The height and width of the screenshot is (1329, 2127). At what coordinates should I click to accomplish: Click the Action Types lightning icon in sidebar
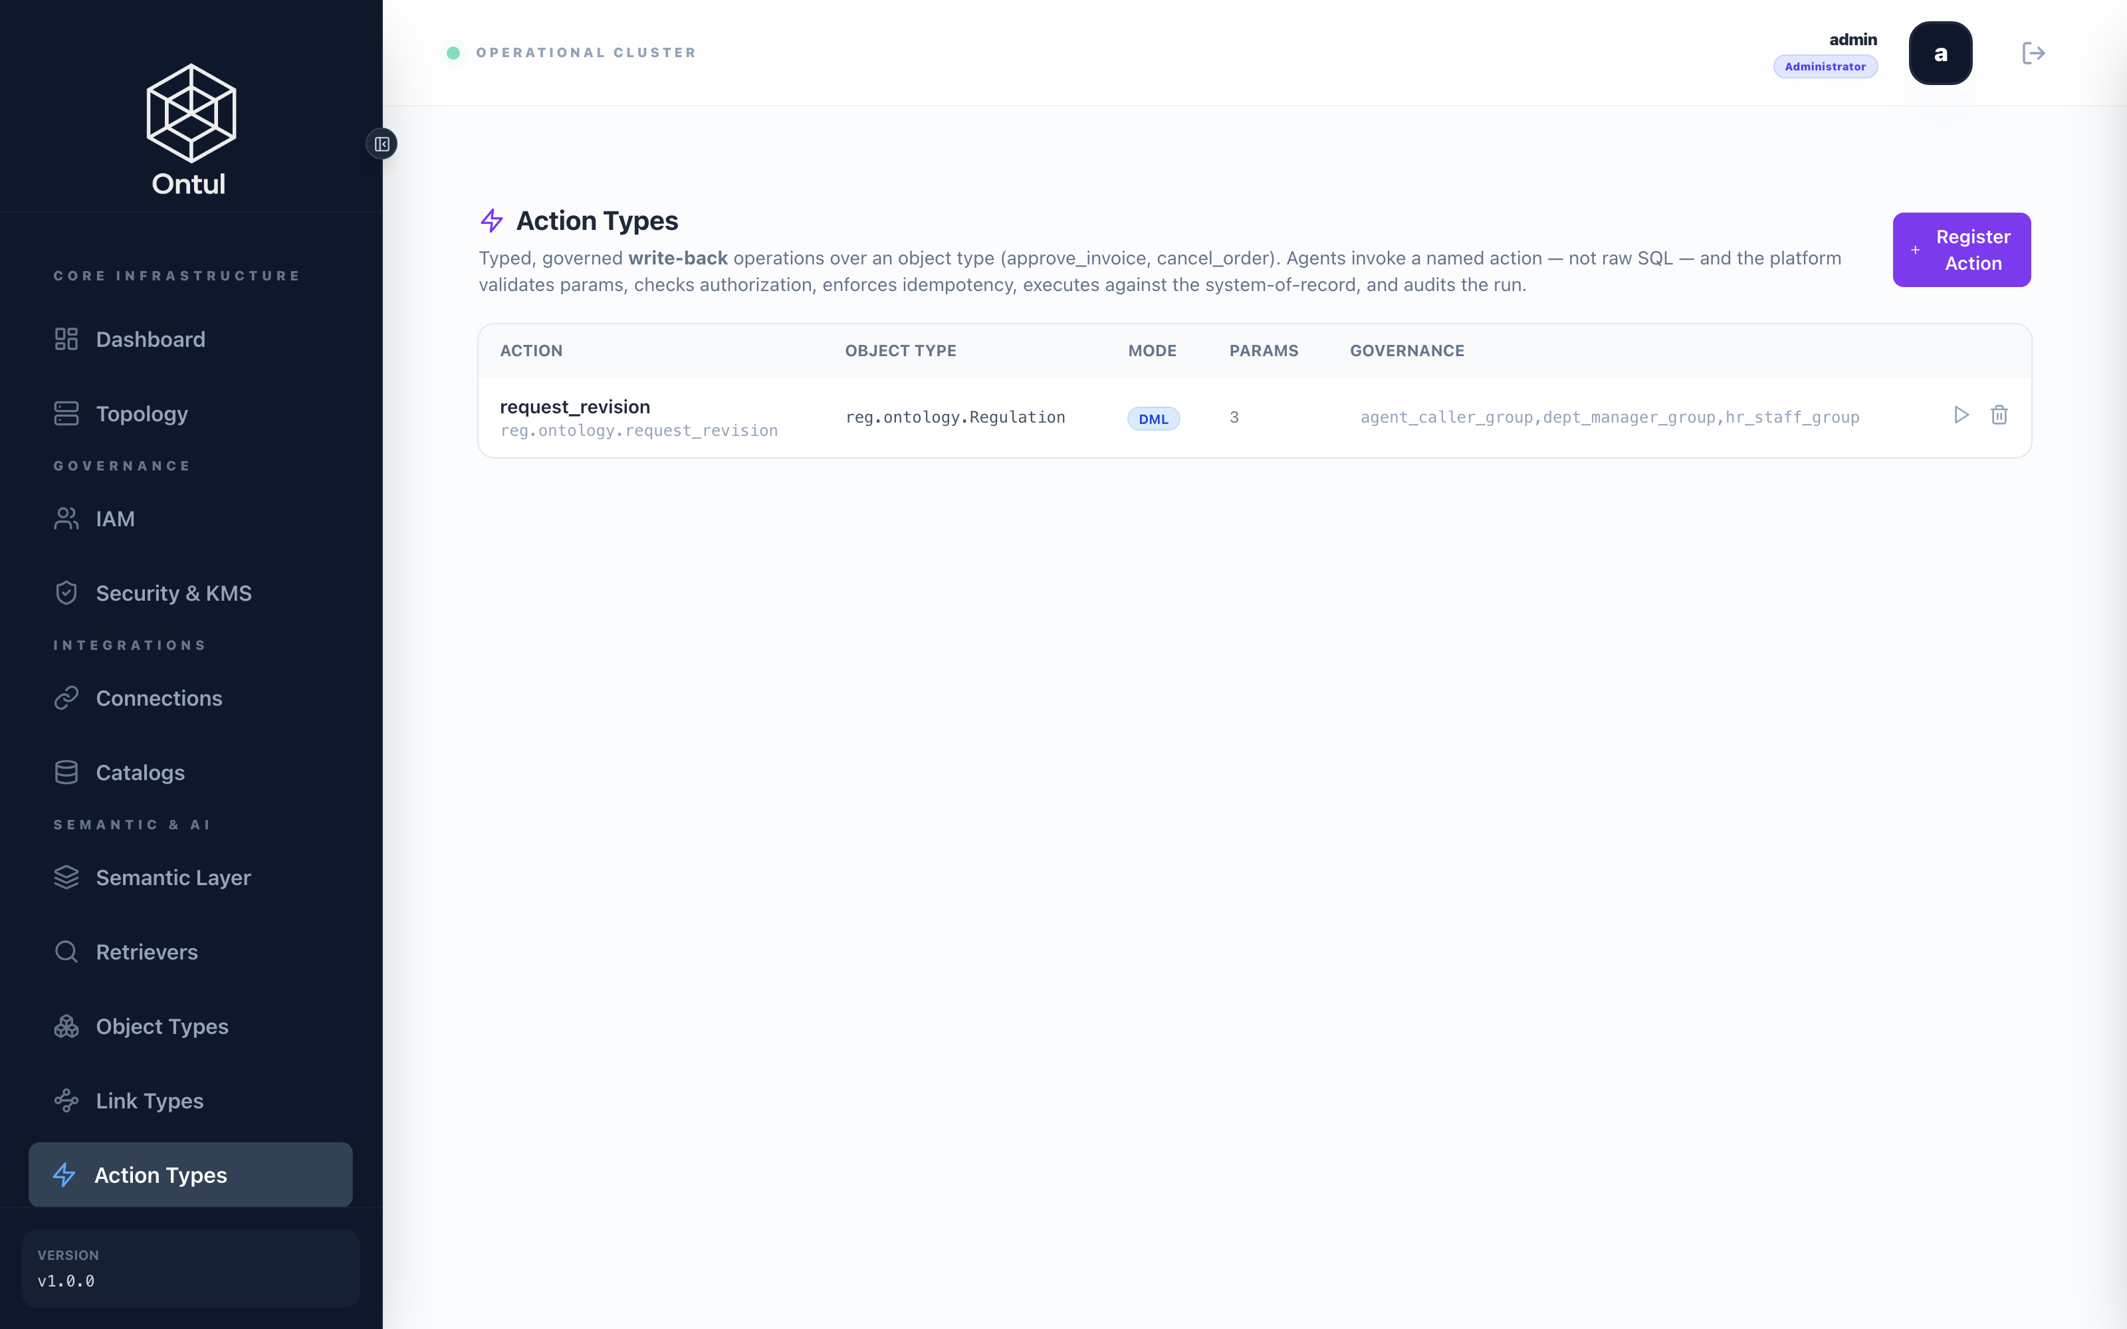64,1174
